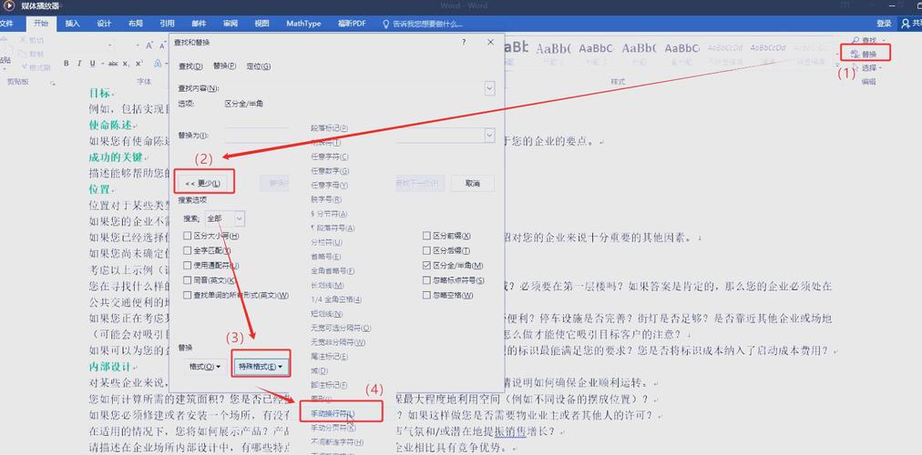The width and height of the screenshot is (922, 455).
Task: Expand the 选择 ribbon dropdown arrow
Action: click(x=880, y=67)
